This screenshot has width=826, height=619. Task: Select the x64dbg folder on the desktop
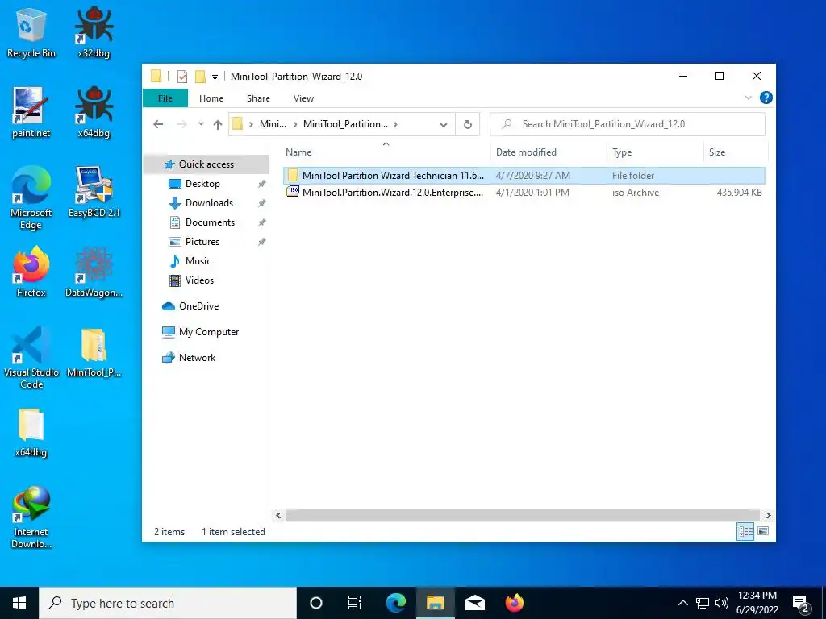click(31, 433)
